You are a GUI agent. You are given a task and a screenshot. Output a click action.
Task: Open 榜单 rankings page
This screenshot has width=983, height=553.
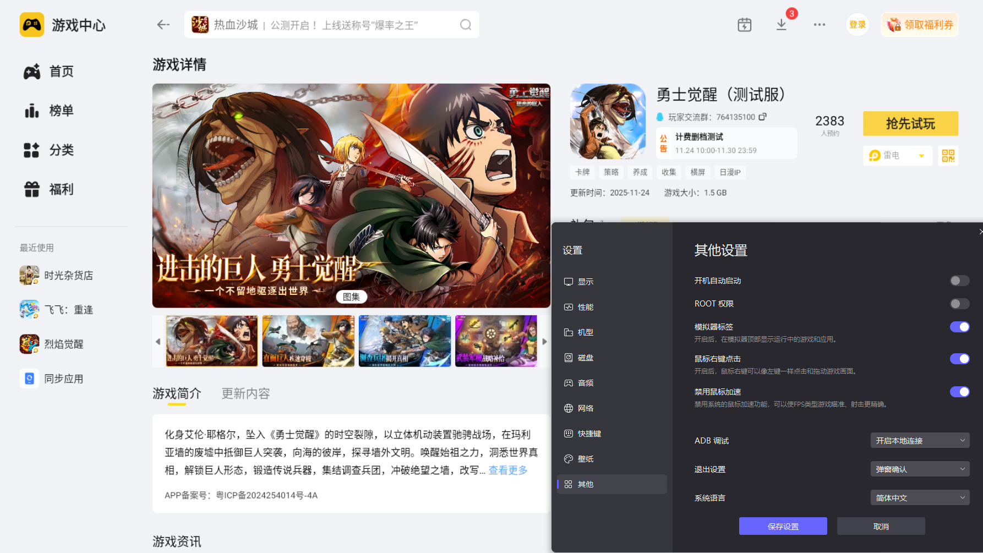point(48,111)
